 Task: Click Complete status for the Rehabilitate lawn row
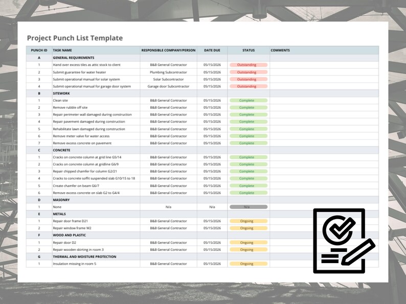point(249,129)
